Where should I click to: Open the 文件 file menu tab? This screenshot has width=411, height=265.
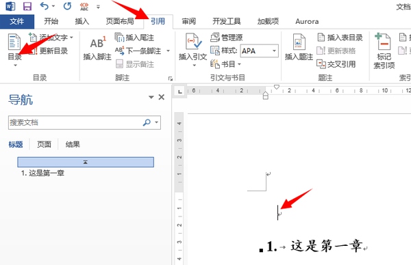pyautogui.click(x=17, y=21)
